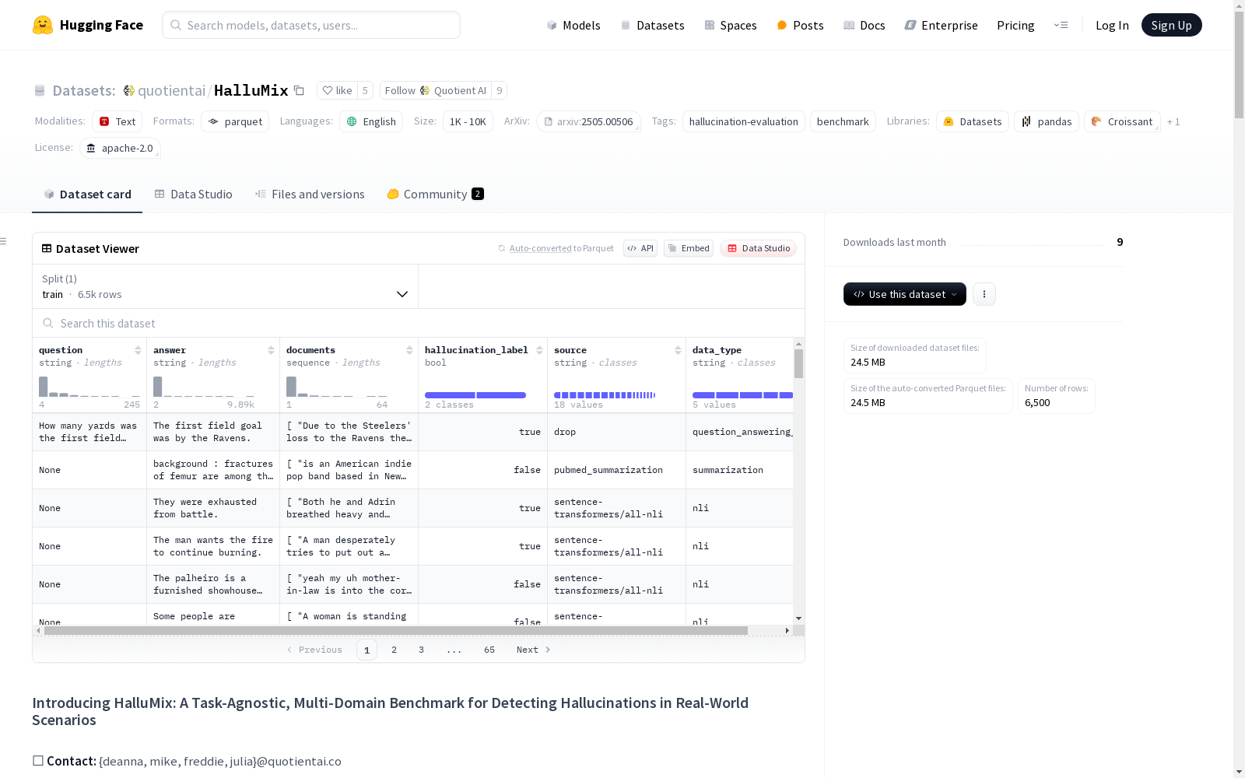The height and width of the screenshot is (778, 1245).
Task: Open the Data Studio tab
Action: [x=193, y=194]
